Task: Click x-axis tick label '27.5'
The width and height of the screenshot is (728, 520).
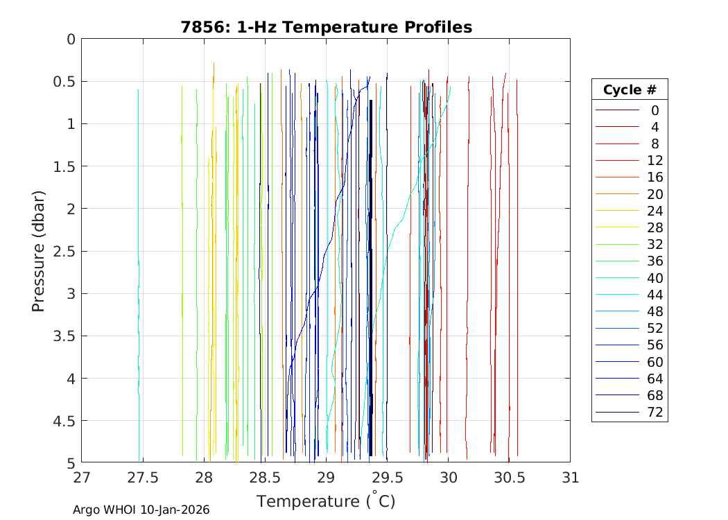Action: 143,478
